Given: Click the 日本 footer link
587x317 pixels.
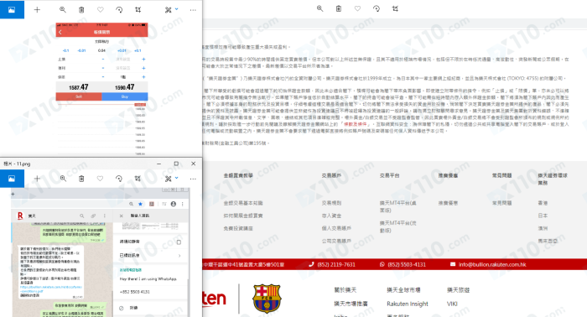Looking at the screenshot, I should [x=543, y=216].
